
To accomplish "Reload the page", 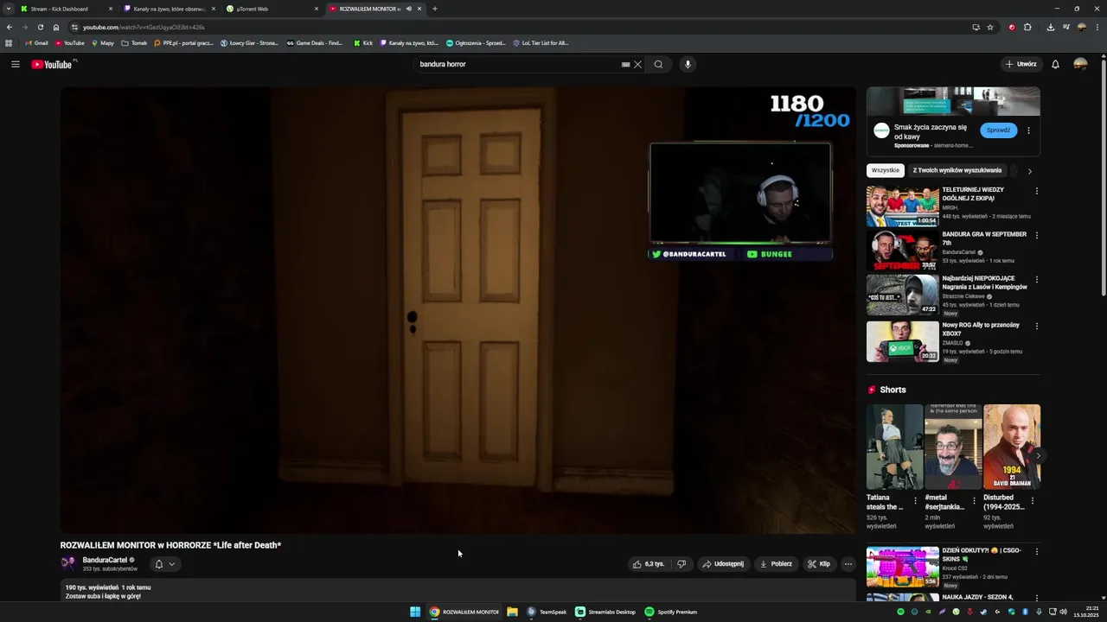I will (40, 27).
